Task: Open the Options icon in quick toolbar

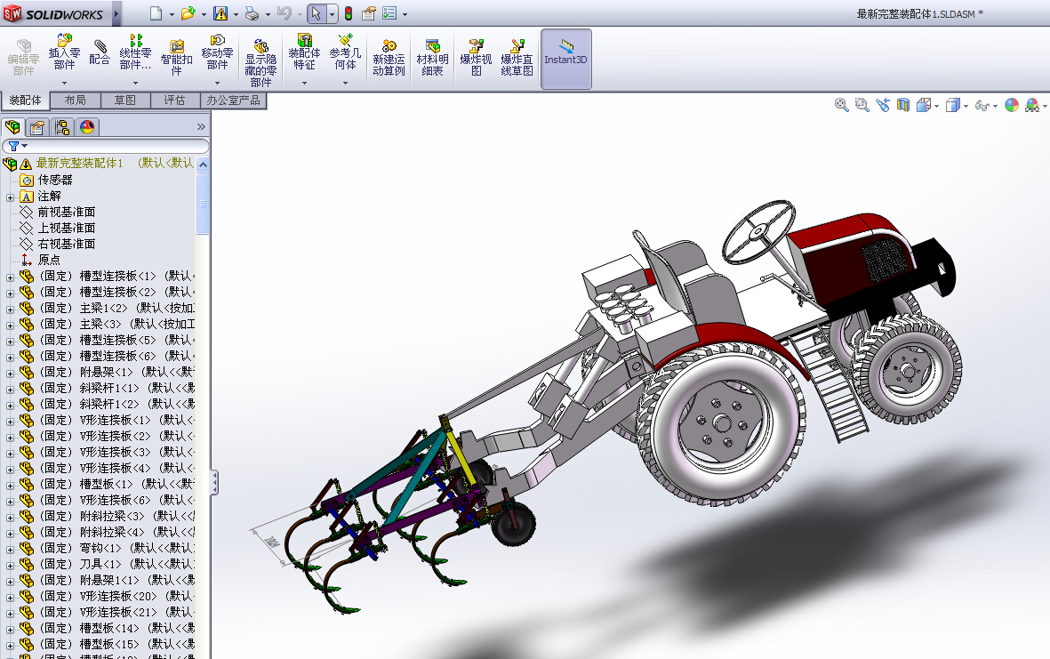Action: [368, 13]
